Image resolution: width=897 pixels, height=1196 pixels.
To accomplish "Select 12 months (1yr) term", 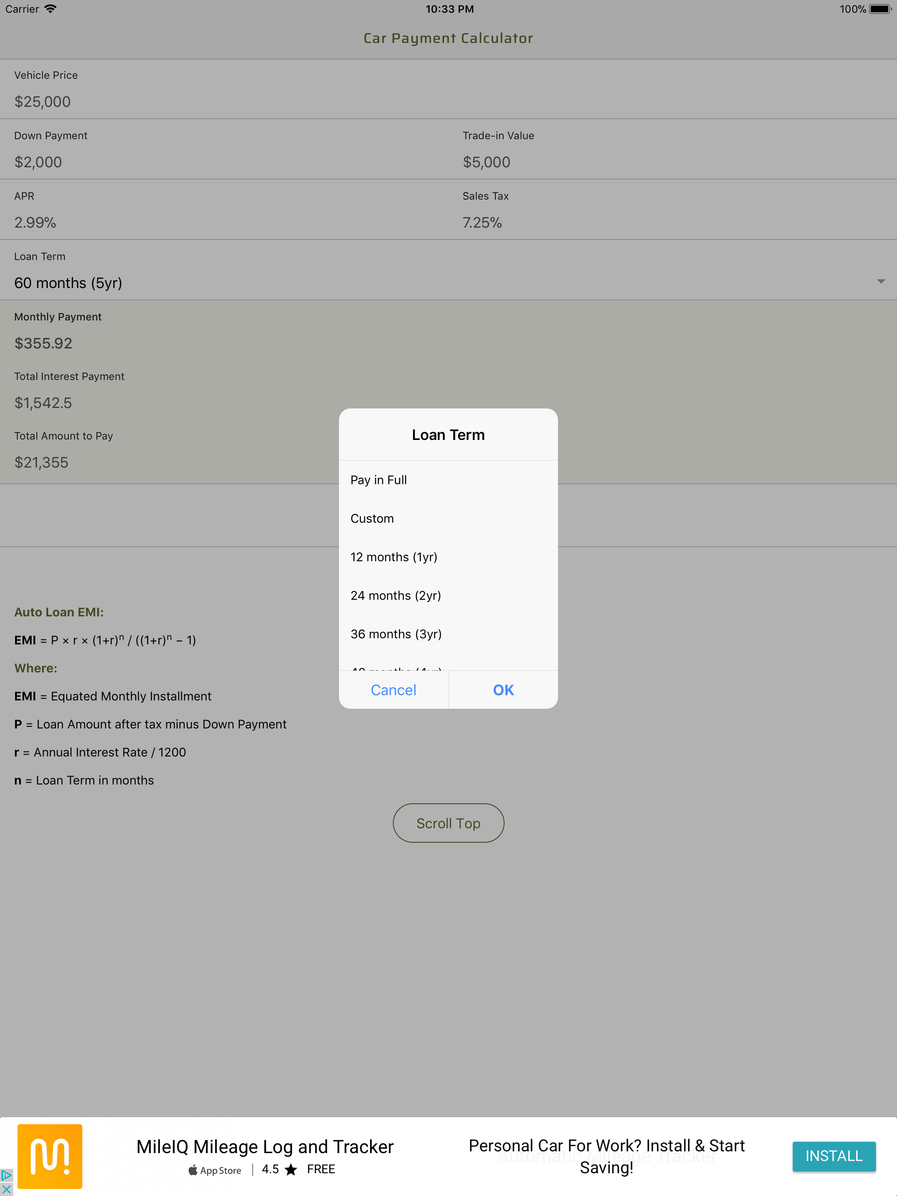I will pyautogui.click(x=394, y=557).
